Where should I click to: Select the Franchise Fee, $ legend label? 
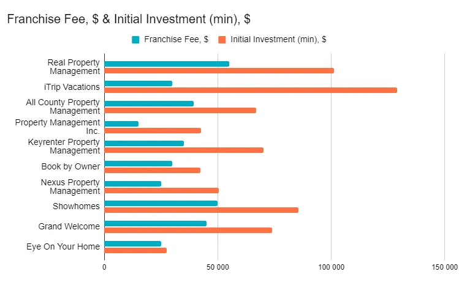pos(176,40)
